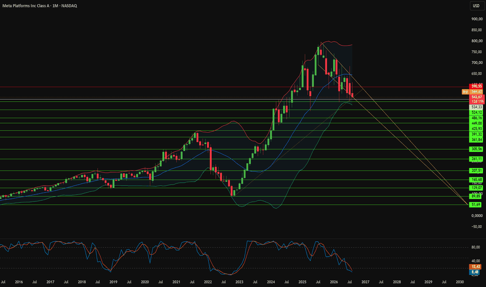Screen dimensions: 486x287
Task: Select the blue 8,48 indicator value
Action: point(475,272)
